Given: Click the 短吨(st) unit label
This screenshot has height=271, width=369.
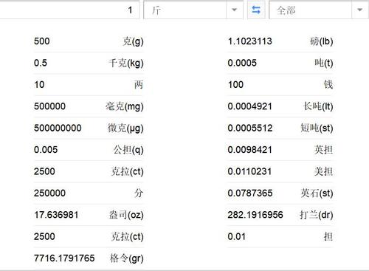Looking at the screenshot, I should tap(317, 128).
